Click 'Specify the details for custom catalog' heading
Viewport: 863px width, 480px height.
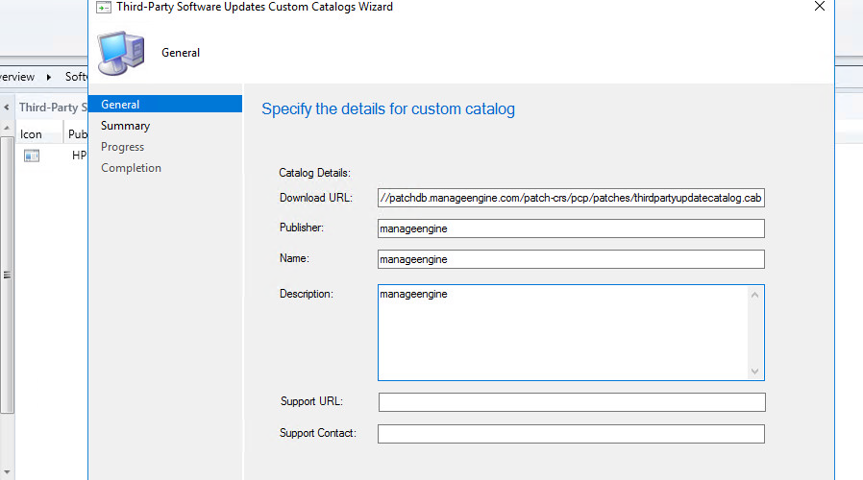[388, 108]
